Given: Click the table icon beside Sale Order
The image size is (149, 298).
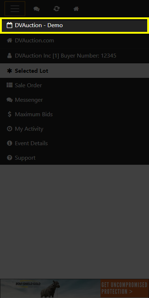Looking at the screenshot, I should coord(9,85).
